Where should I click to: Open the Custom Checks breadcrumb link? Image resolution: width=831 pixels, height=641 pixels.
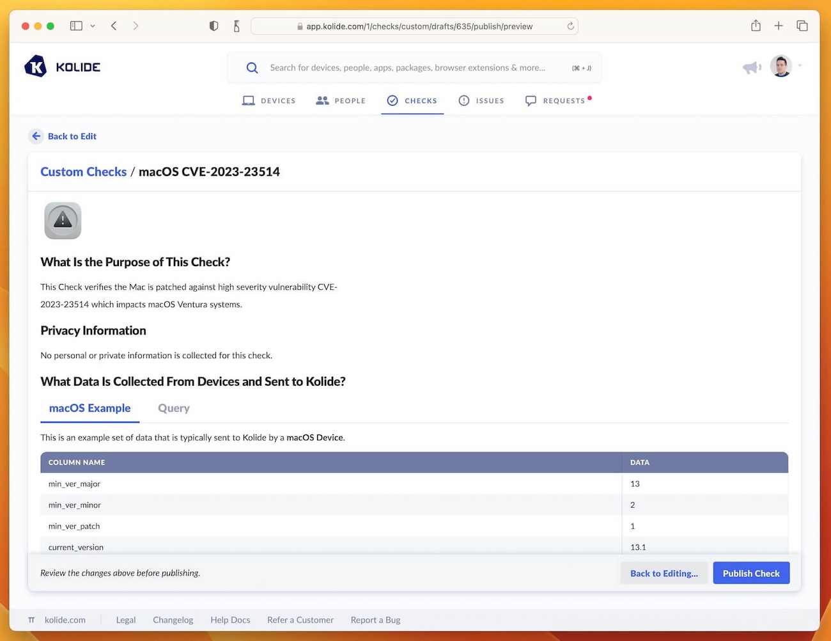coord(83,171)
